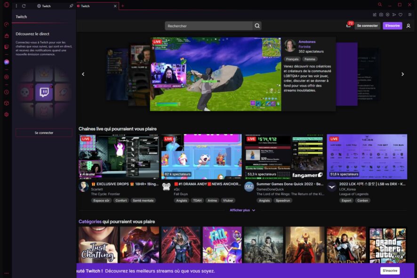The image size is (417, 278).
Task: Open browser Settings gear in sidebar
Action: [x=7, y=114]
